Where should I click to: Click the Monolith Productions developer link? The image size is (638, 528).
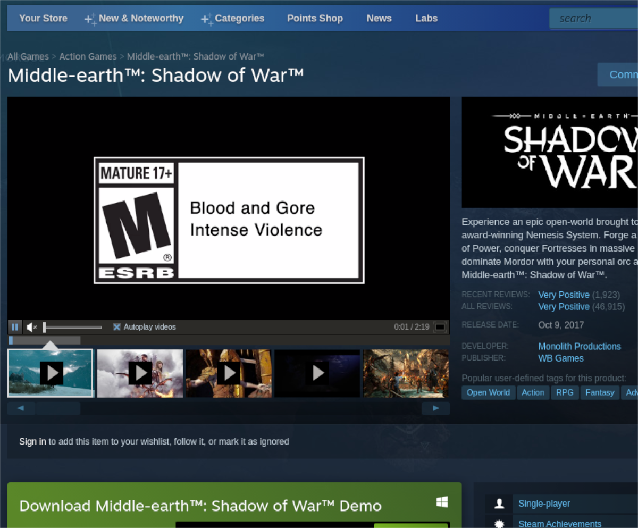(579, 346)
